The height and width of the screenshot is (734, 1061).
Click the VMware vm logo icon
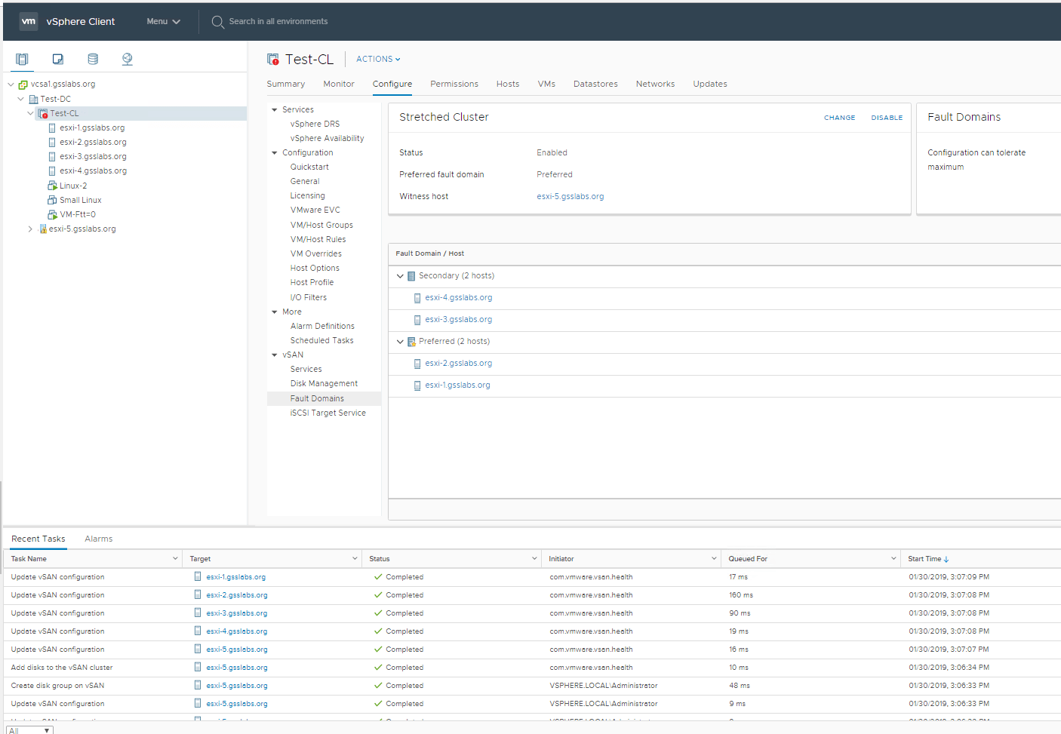(29, 21)
